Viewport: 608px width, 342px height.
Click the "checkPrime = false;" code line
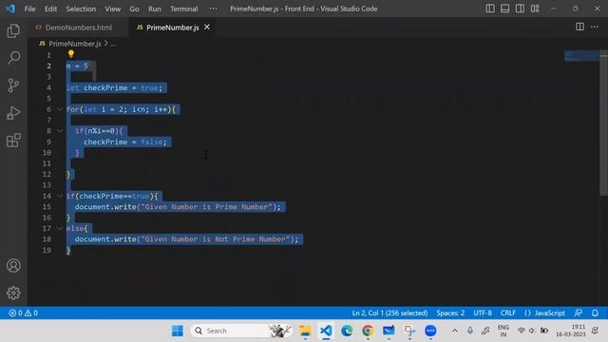124,142
